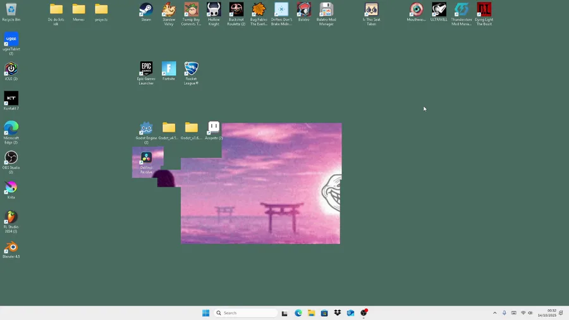The width and height of the screenshot is (569, 320).
Task: Select the Epic Games Launcher shortcut
Action: tap(146, 73)
